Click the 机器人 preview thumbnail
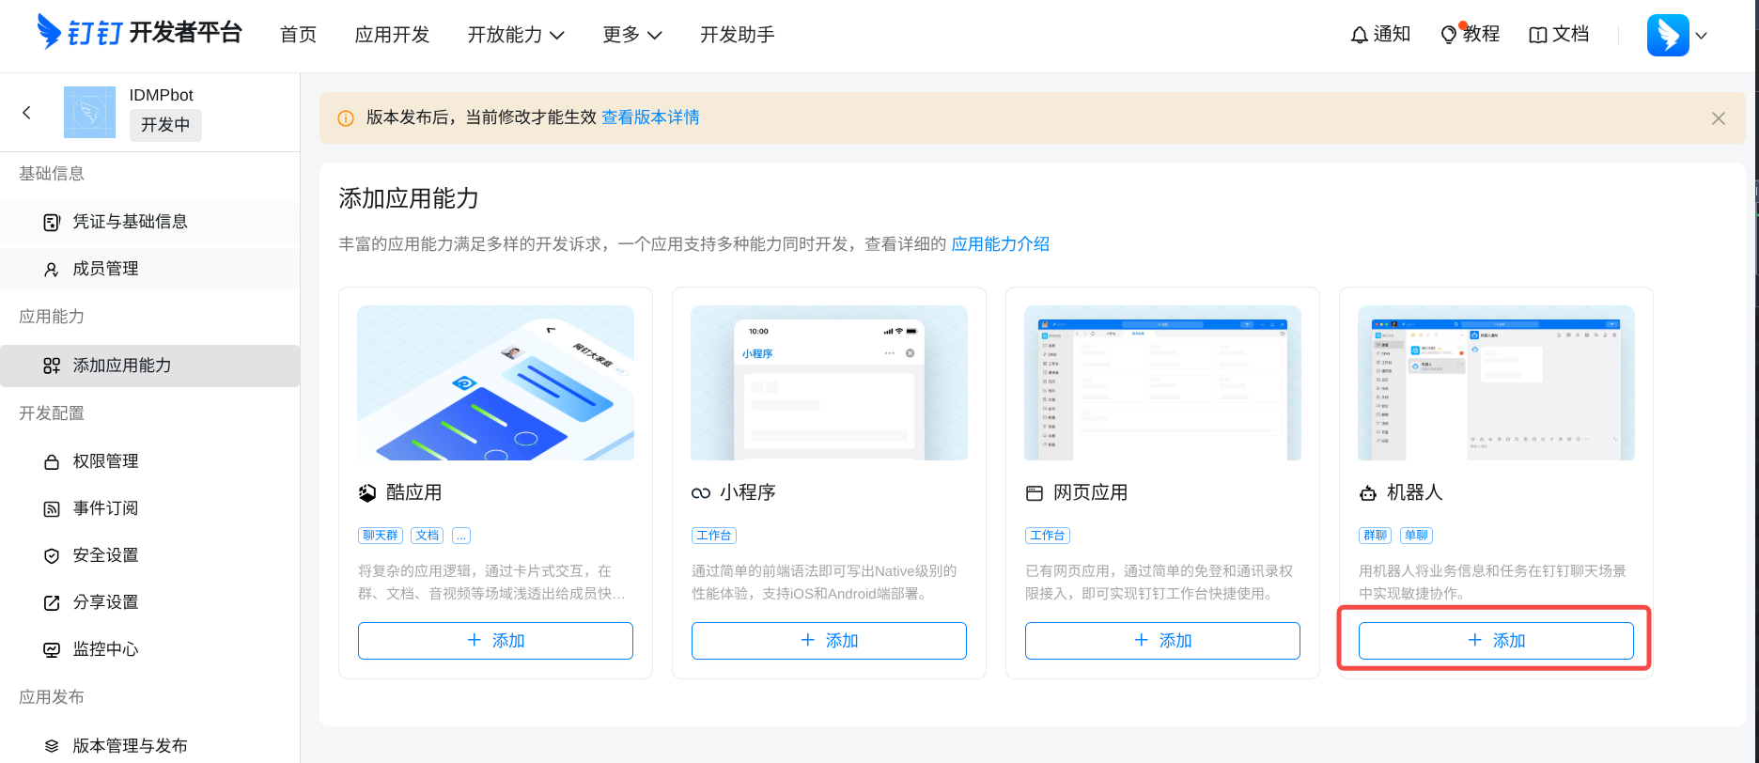Screen dimensions: 1759x763 point(1496,383)
